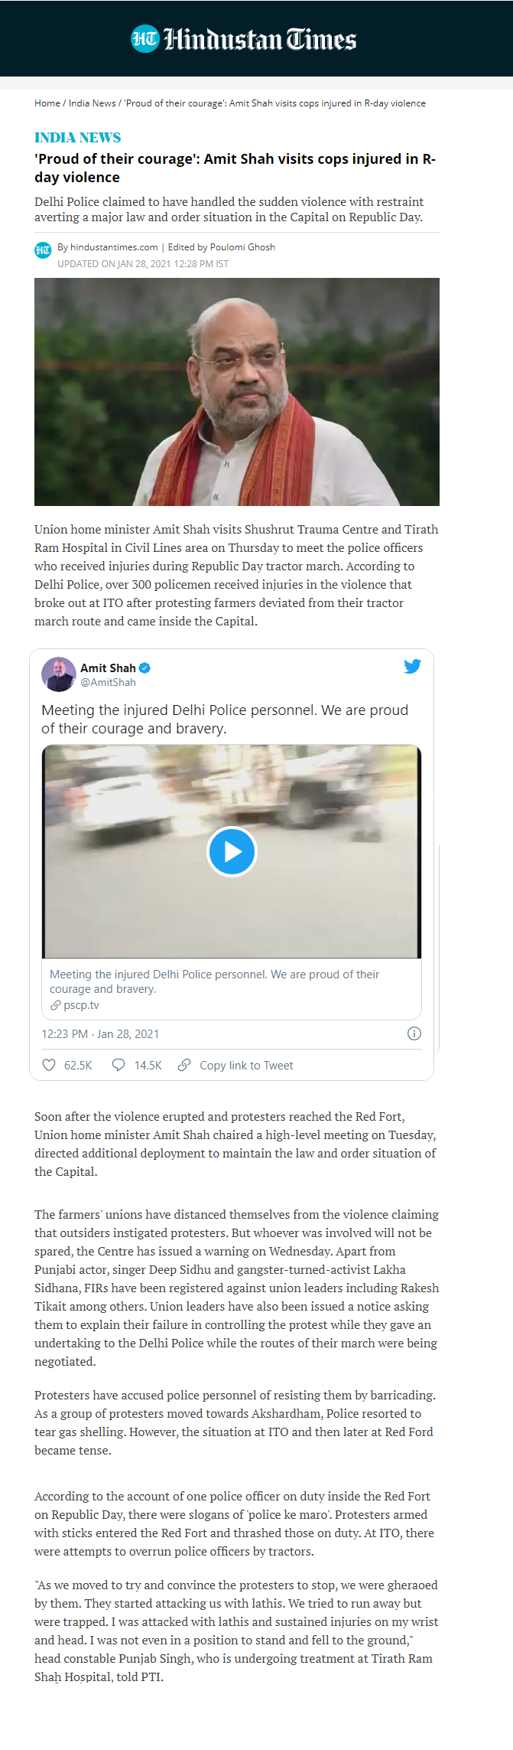Screen dimensions: 513x1750
Task: Click the small HT byline logo
Action: click(43, 250)
